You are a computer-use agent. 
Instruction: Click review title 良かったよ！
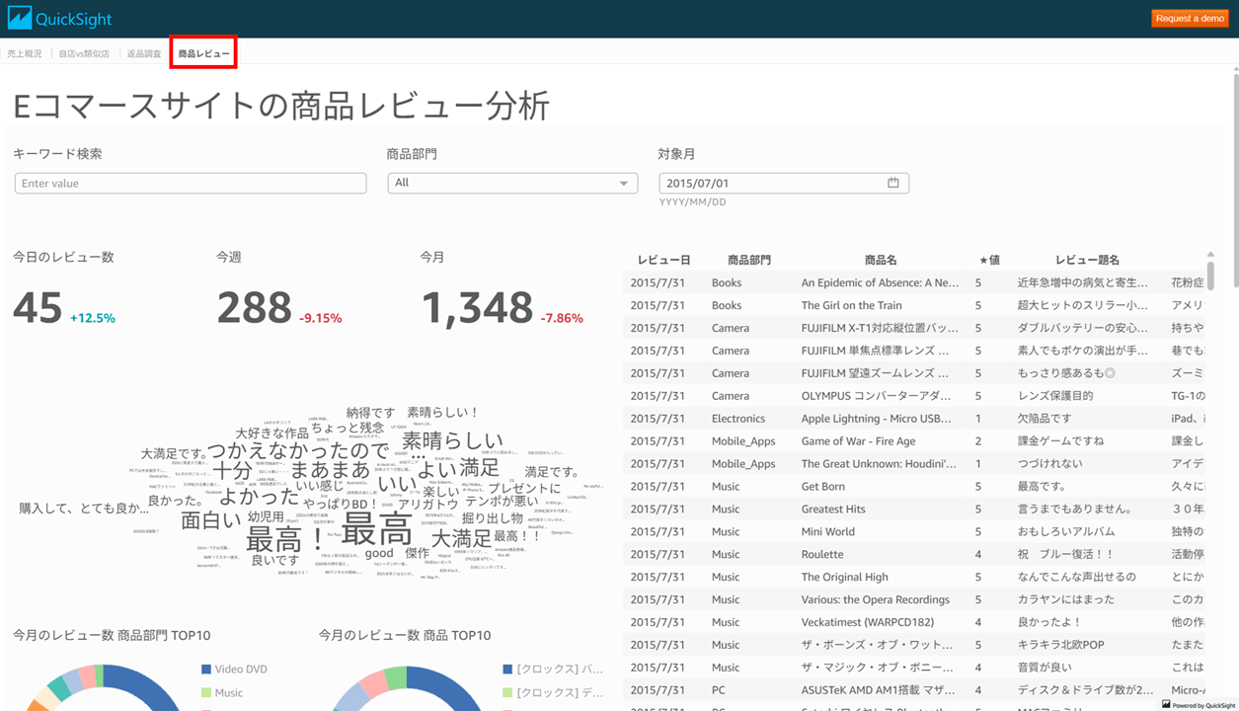pos(1049,623)
